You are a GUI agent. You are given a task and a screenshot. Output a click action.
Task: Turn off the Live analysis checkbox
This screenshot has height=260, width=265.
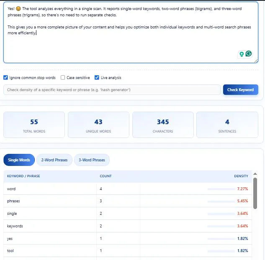point(97,78)
